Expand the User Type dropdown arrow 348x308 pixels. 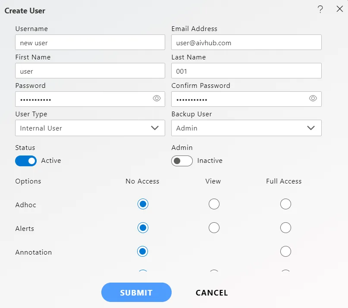pyautogui.click(x=155, y=128)
